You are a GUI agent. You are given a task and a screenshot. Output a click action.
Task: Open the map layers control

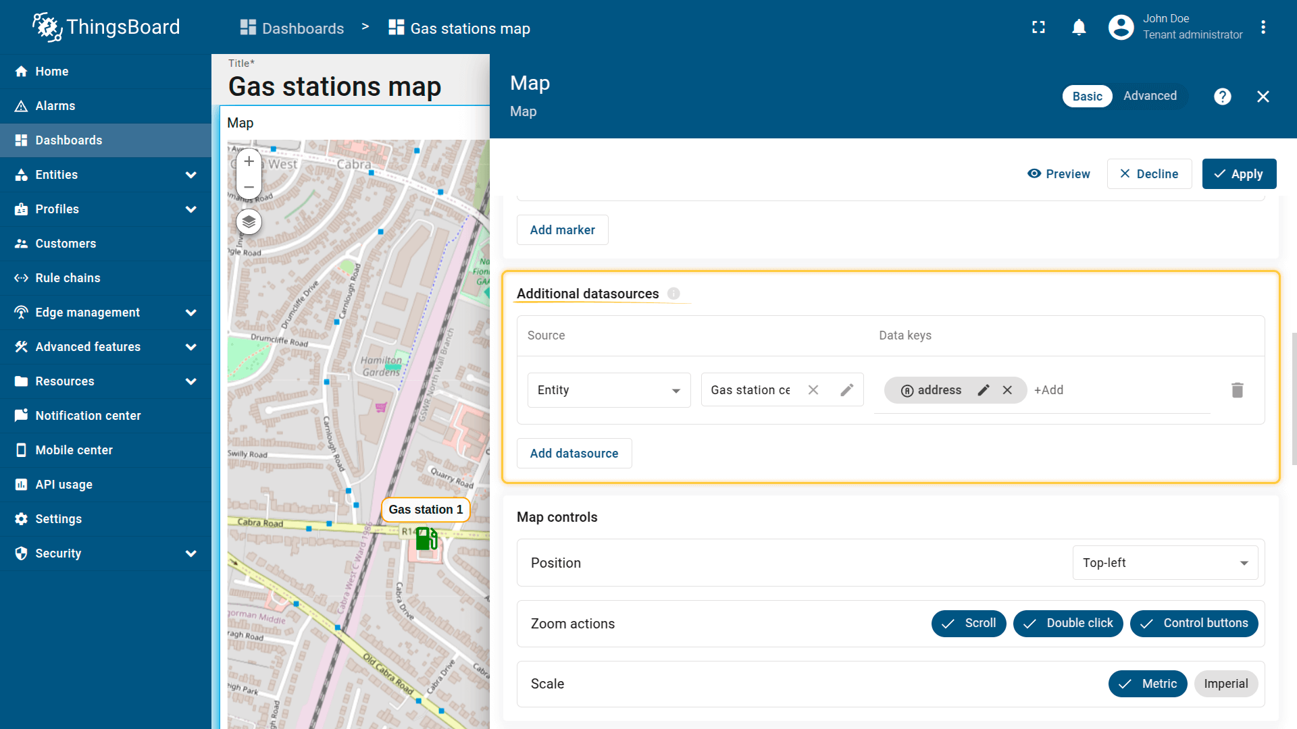click(x=249, y=222)
